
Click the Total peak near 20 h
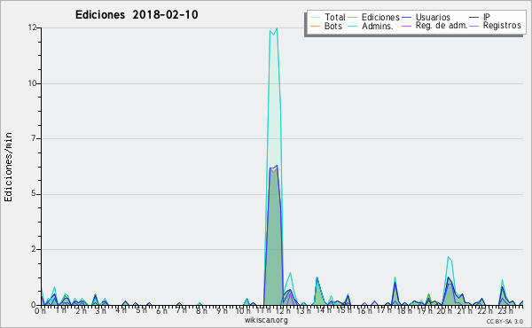point(448,257)
